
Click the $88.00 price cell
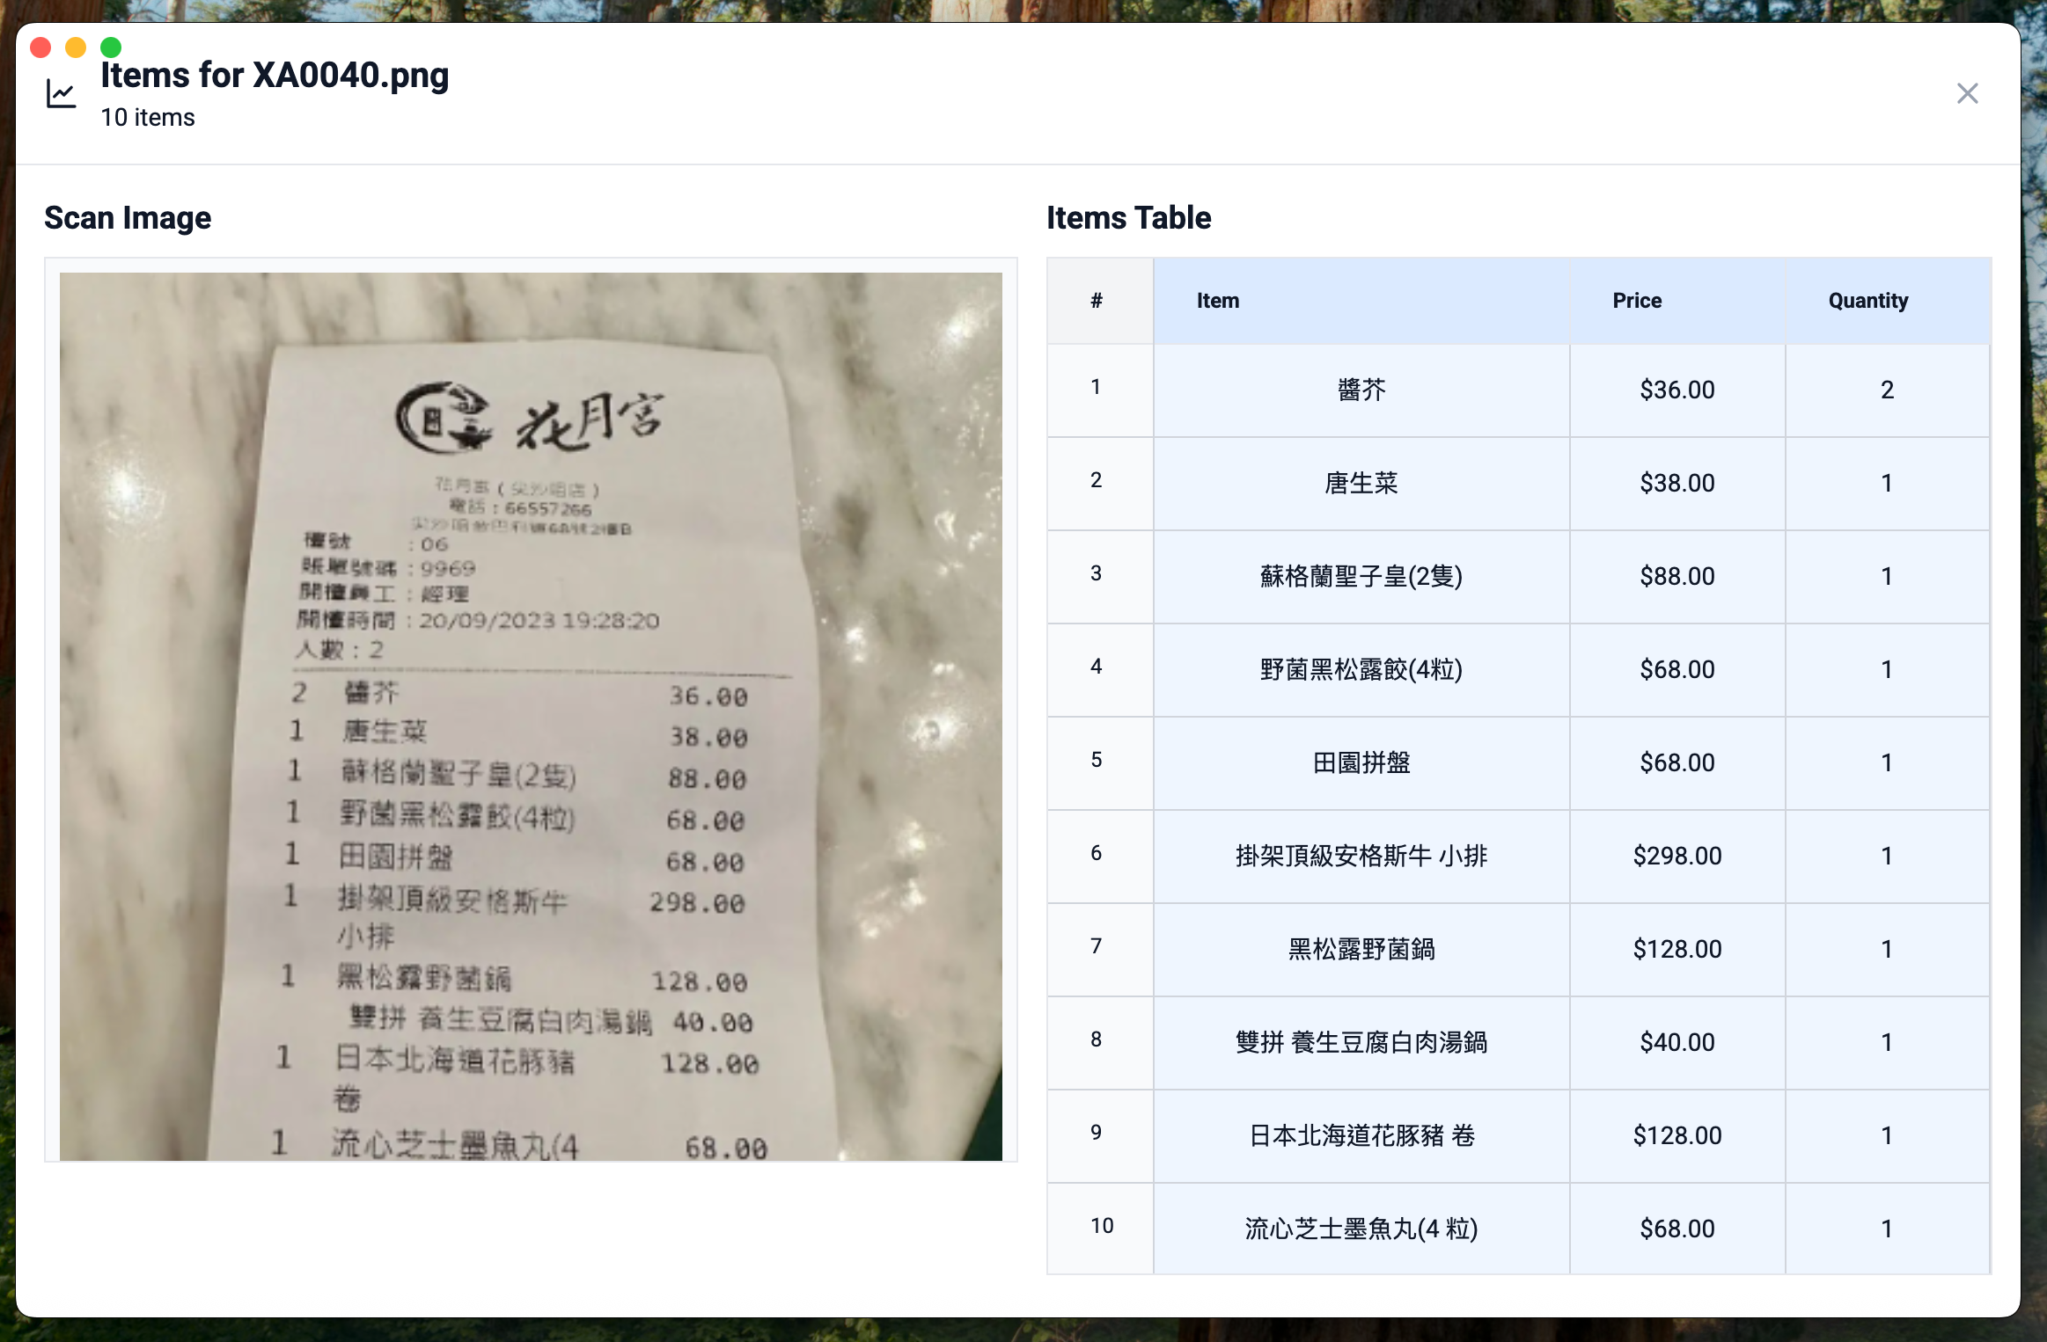pyautogui.click(x=1676, y=576)
